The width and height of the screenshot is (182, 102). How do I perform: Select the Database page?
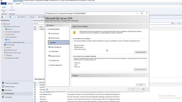(59, 42)
